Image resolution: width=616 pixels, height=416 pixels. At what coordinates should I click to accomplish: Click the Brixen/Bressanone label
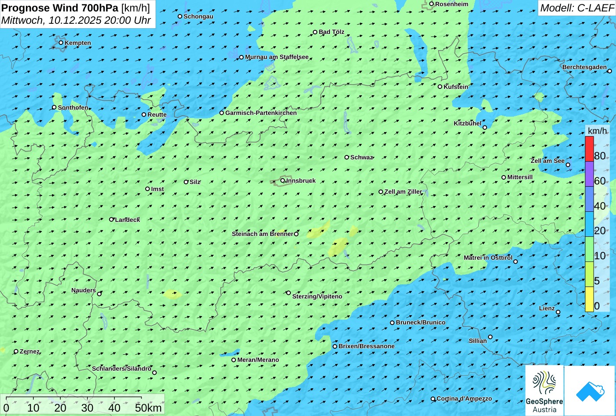click(367, 346)
